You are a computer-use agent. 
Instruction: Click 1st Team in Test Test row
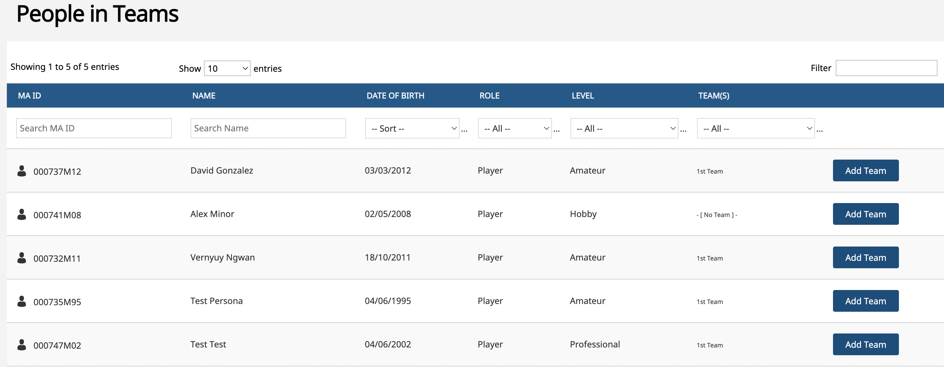pos(710,345)
